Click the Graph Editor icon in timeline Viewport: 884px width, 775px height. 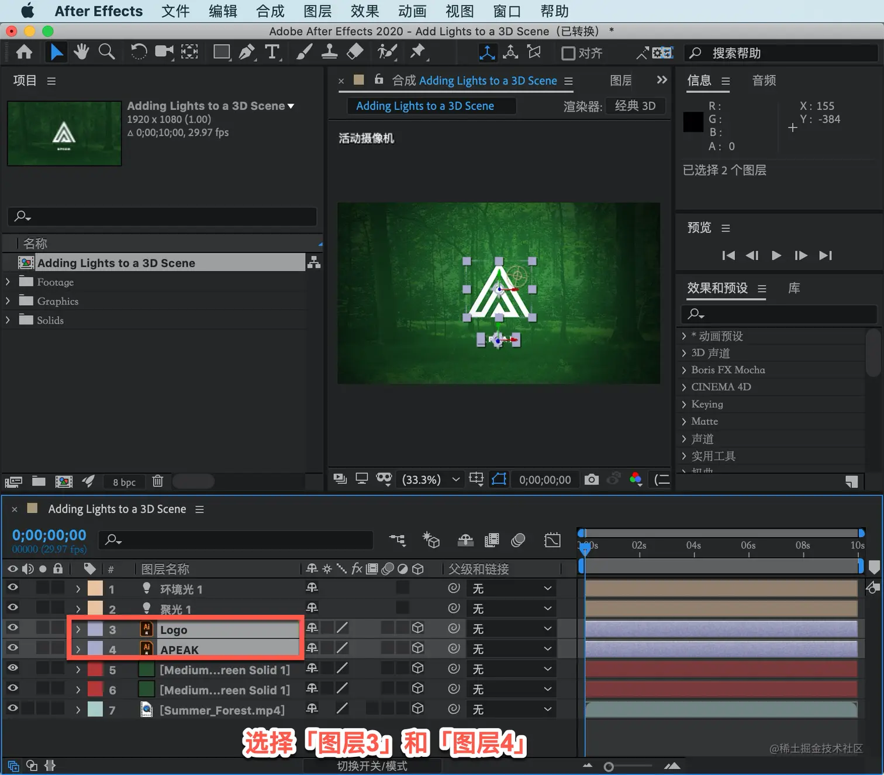pyautogui.click(x=552, y=540)
